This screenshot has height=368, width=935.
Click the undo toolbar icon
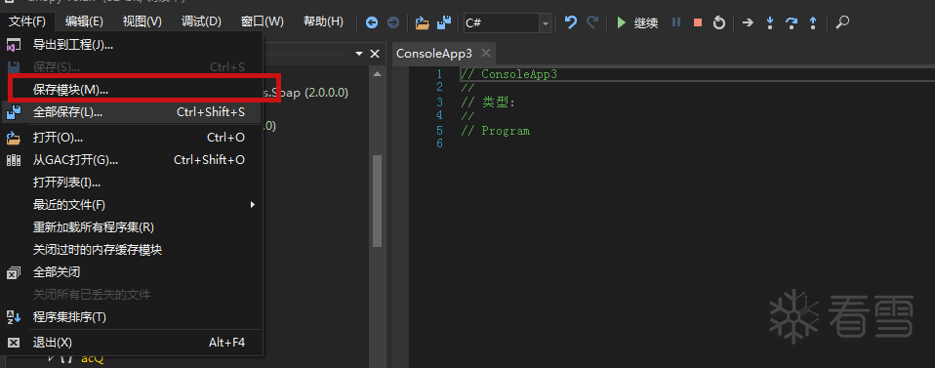point(571,22)
